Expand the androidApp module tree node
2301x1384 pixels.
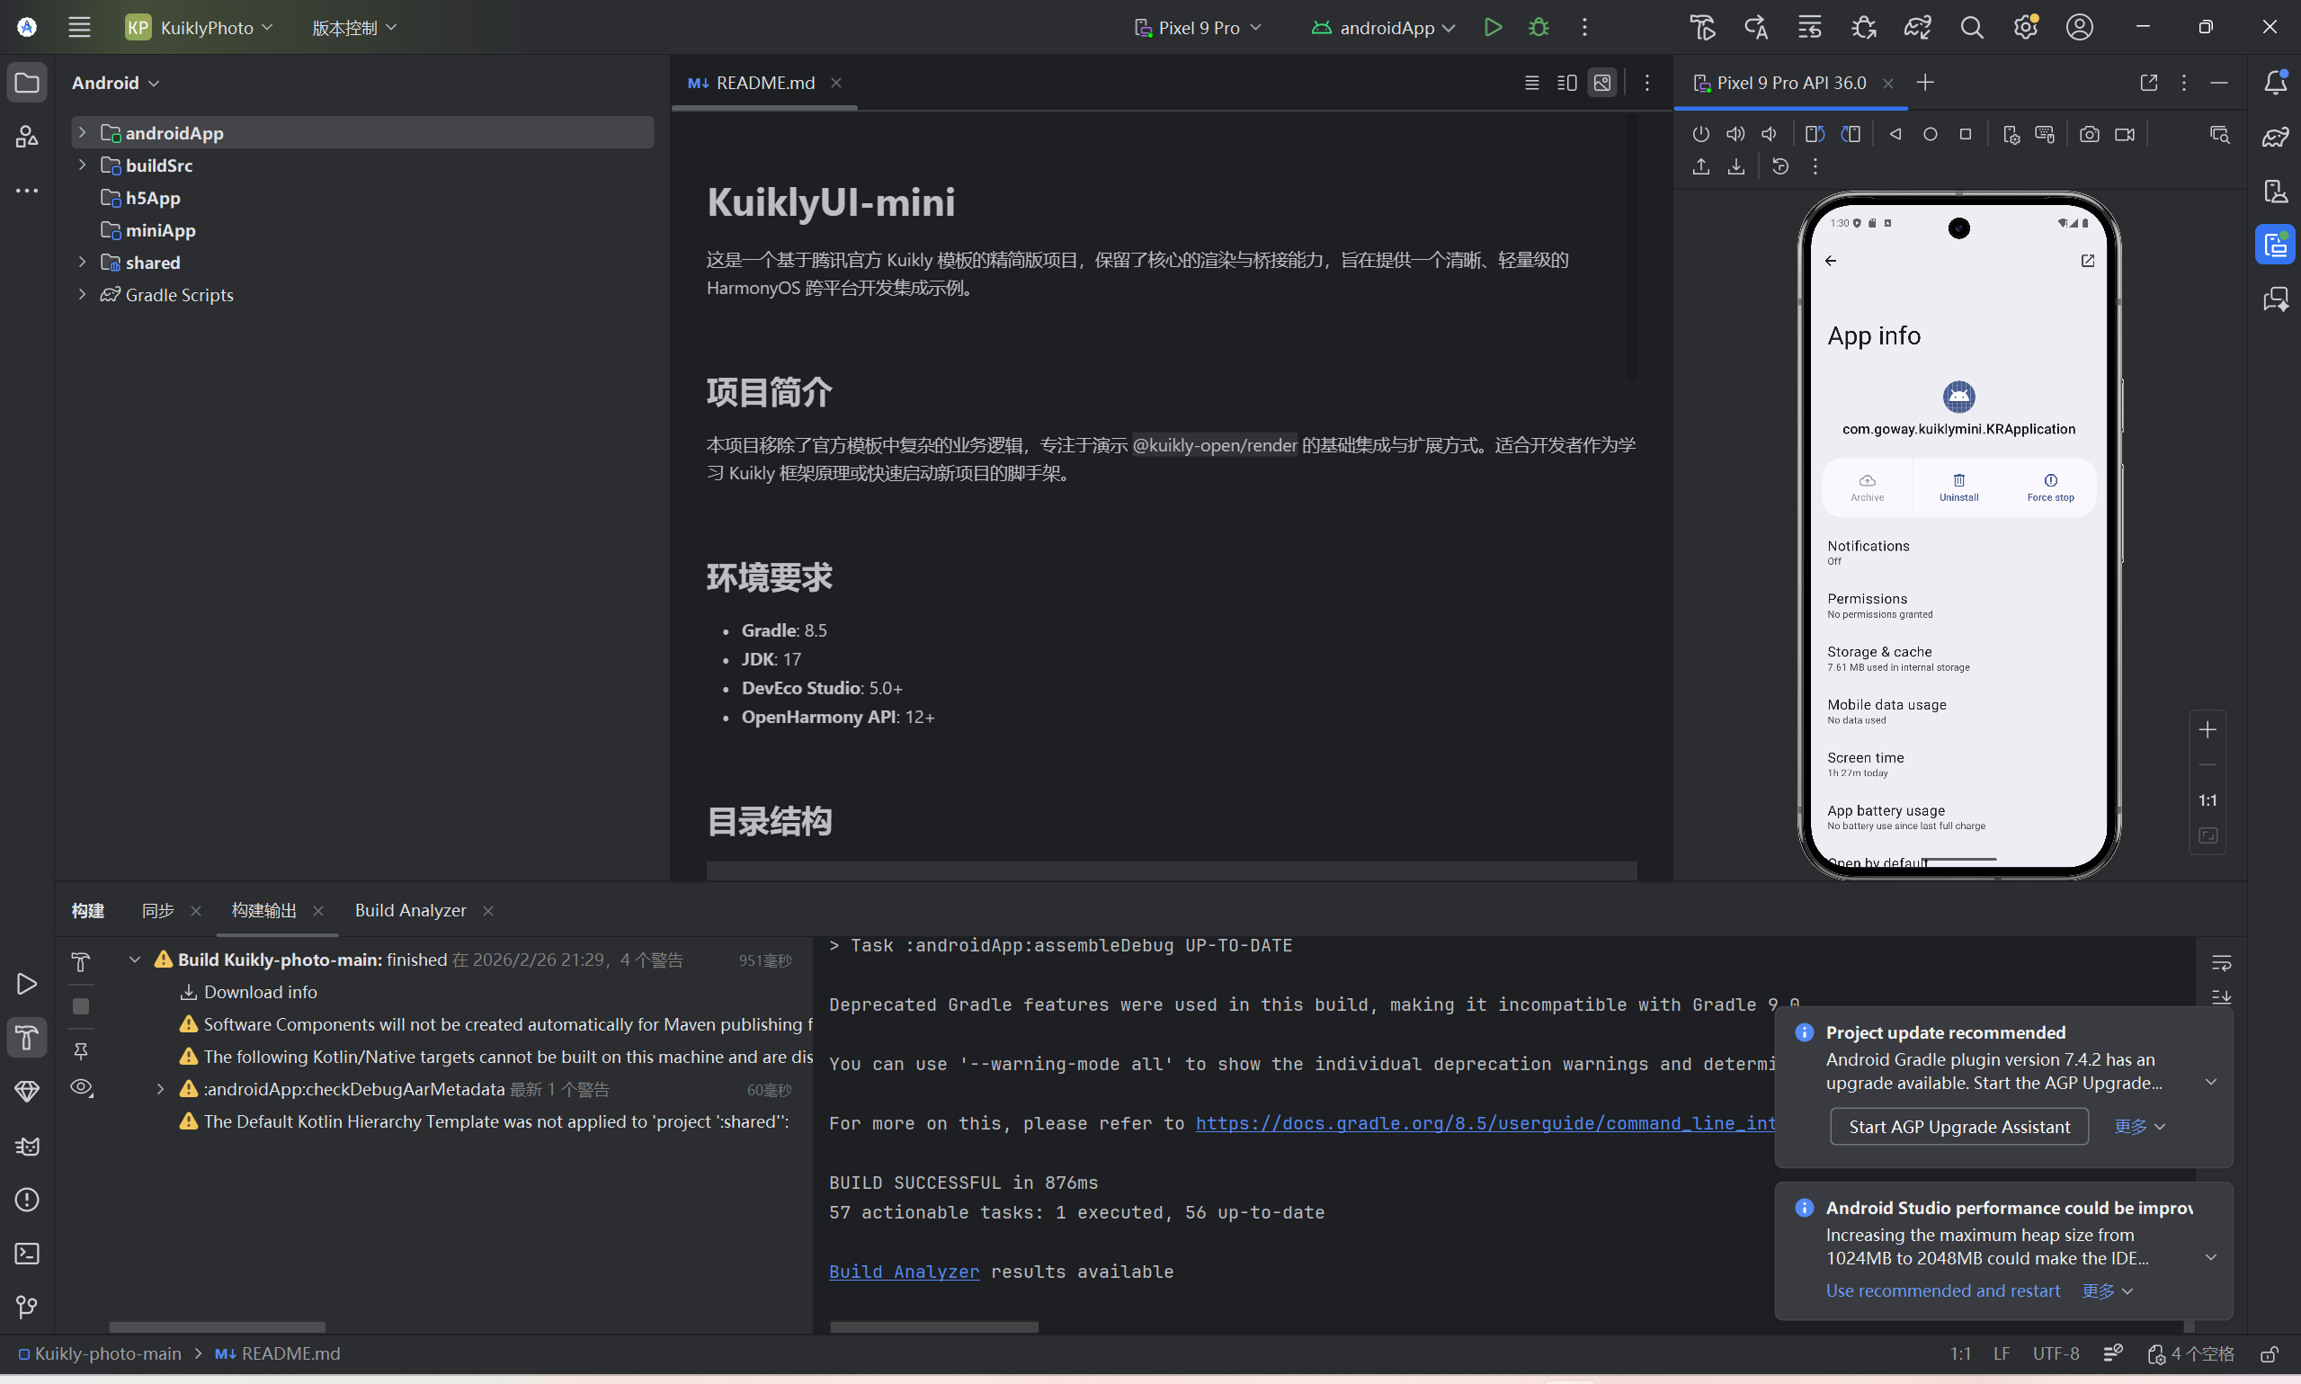[x=82, y=132]
